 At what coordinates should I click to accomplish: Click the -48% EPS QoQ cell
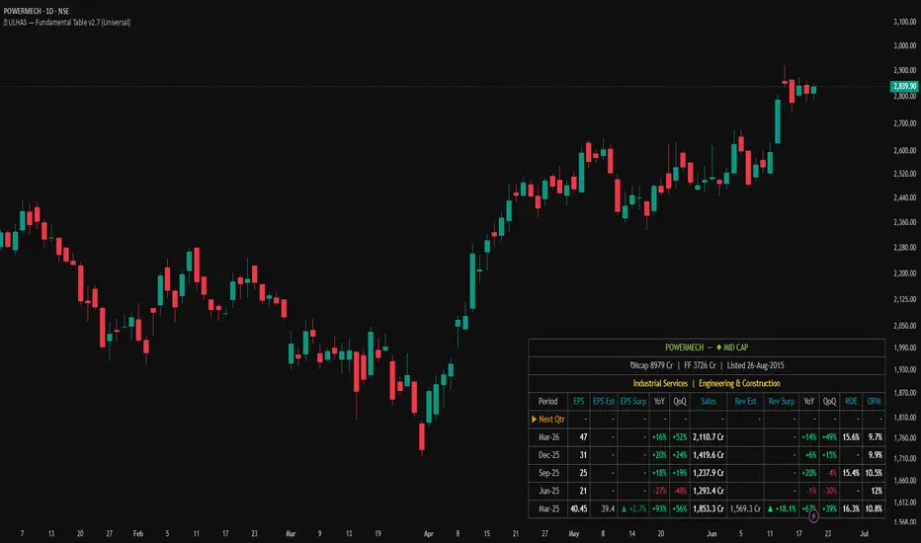pos(680,491)
